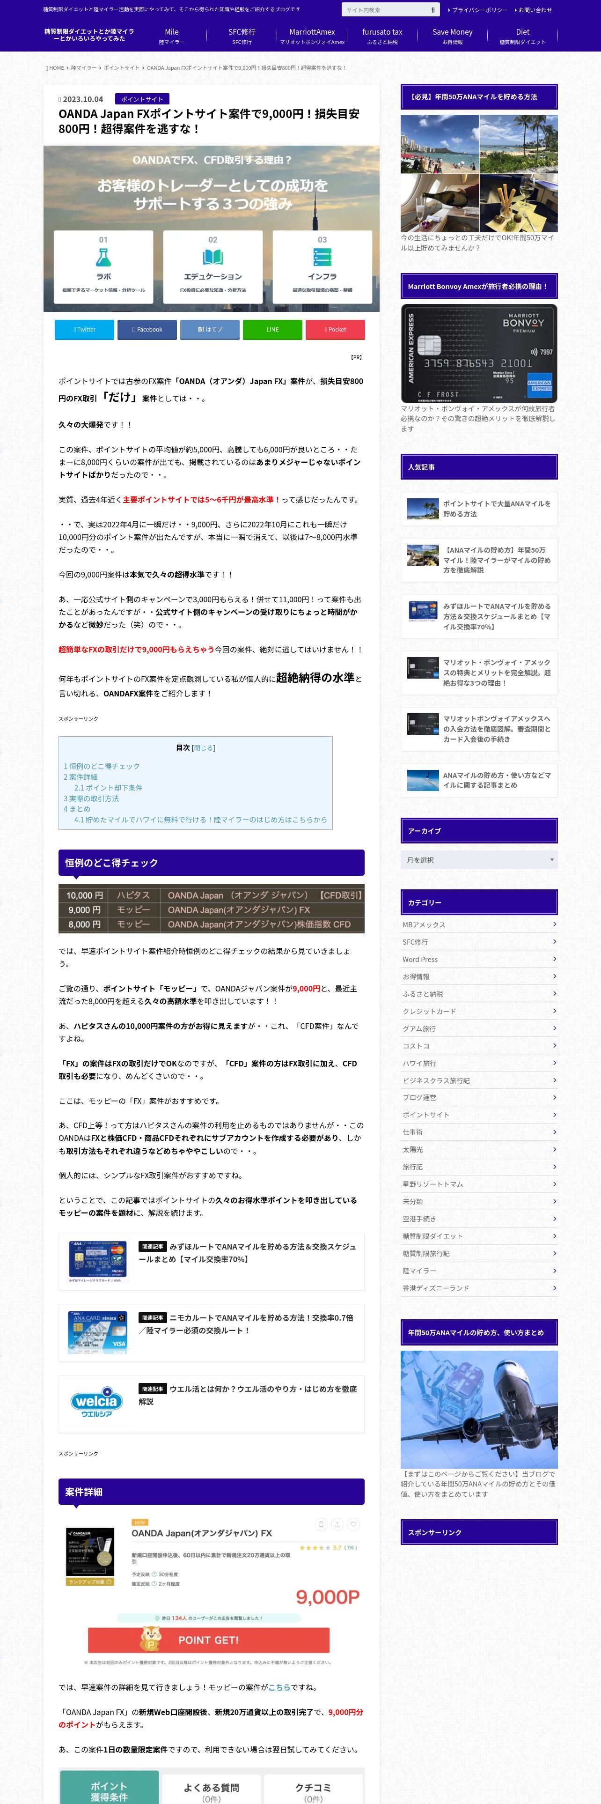Open the airplane image under 年間50万ANAマイル
The image size is (601, 1804).
478,1409
